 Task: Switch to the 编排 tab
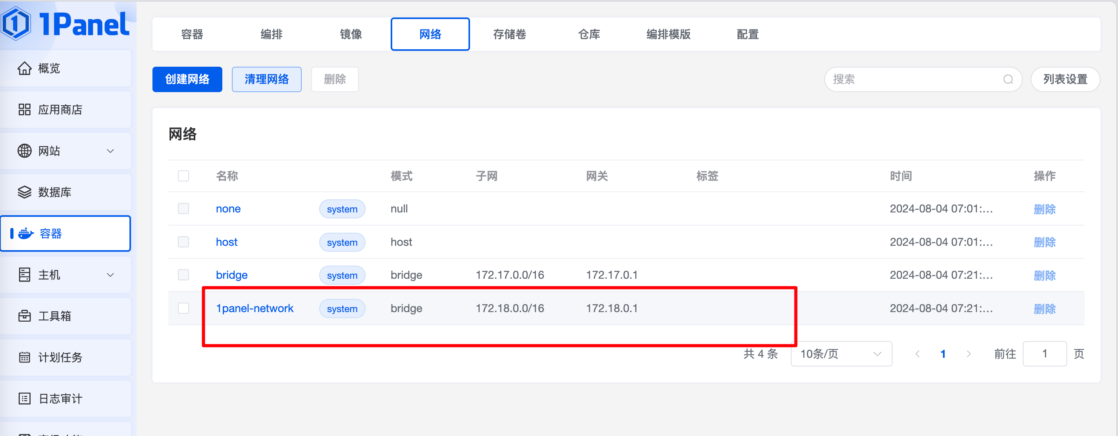pyautogui.click(x=271, y=34)
